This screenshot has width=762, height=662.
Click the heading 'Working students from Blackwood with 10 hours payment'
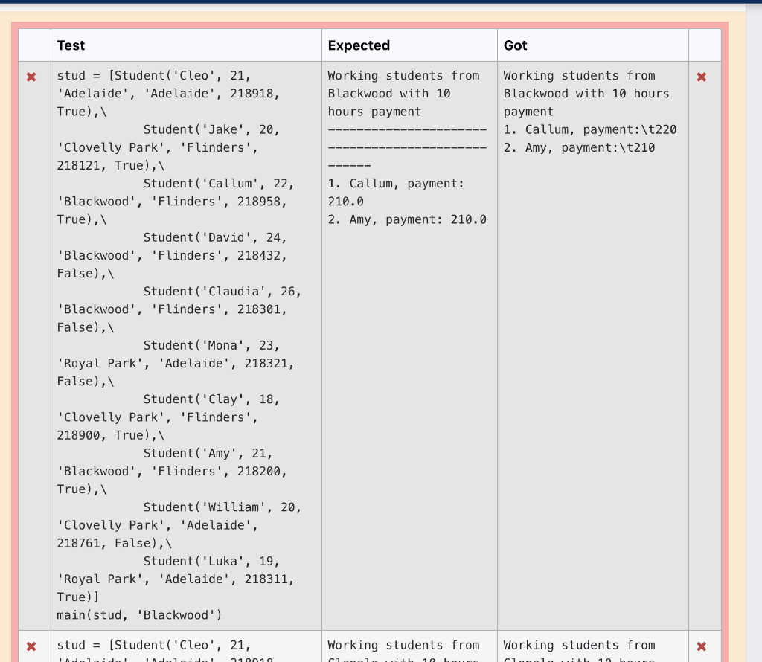coord(404,94)
